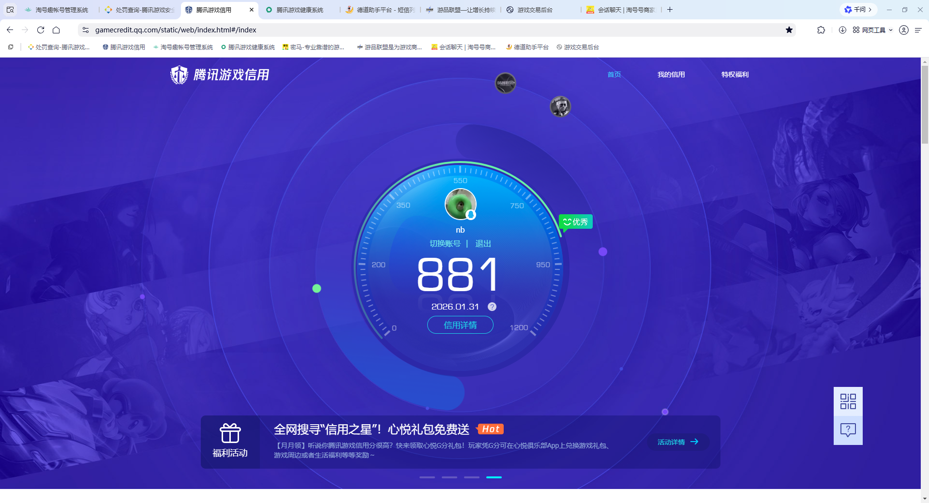Open the browser profile account icon
Viewport: 929px width, 503px height.
(903, 30)
